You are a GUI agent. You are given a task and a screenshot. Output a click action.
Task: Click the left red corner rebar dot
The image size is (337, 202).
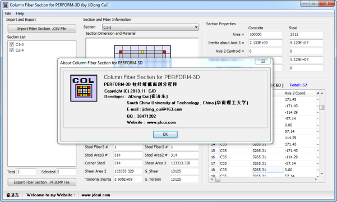121,52
